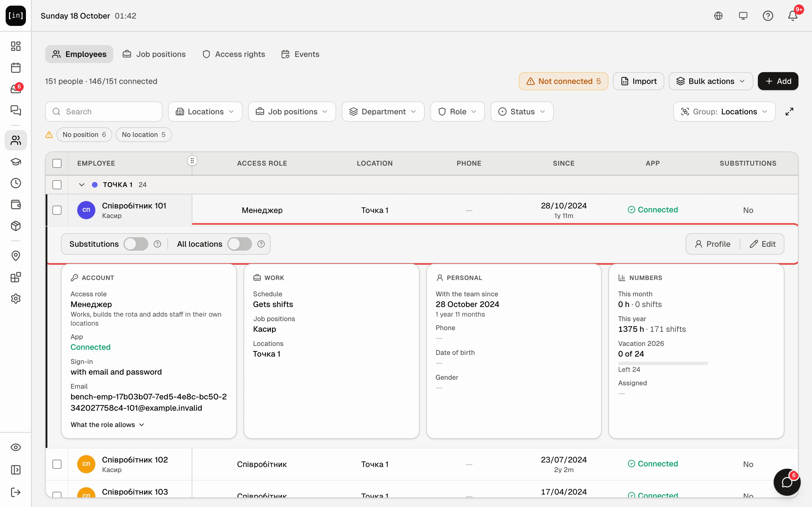Click the Import button
This screenshot has height=507, width=812.
(x=639, y=81)
